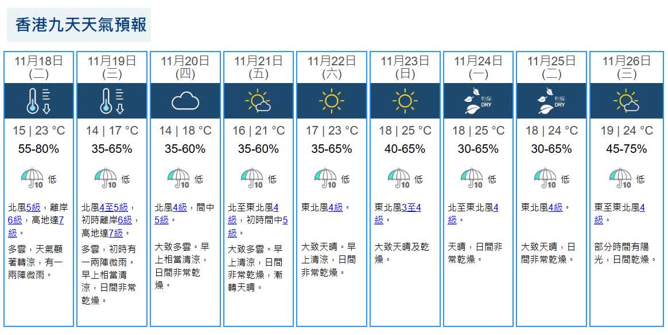The width and height of the screenshot is (668, 335).
Task: Open the 3至4 wind force link for November 23
Action: tap(411, 207)
